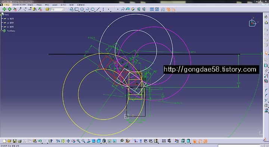Open the 시작 (Start) menu
Screen dimensions: 269x147
[6, 5]
